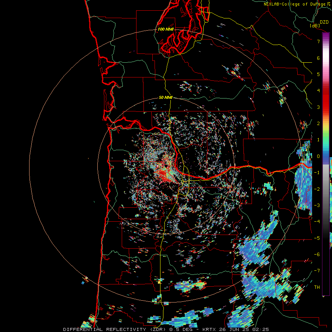
Task: Click the "TH" label on the color scale
Action: click(x=317, y=287)
